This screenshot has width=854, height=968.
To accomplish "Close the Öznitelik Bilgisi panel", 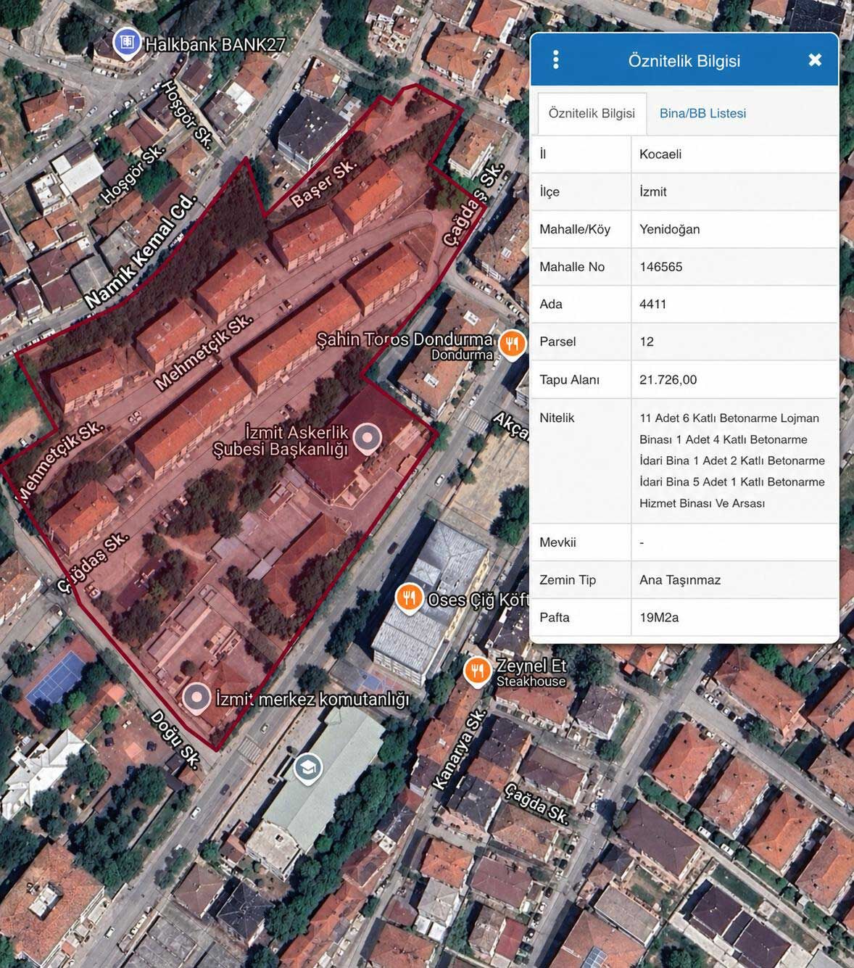I will pos(815,60).
